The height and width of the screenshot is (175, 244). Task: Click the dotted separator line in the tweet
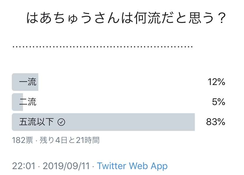tap(103, 46)
